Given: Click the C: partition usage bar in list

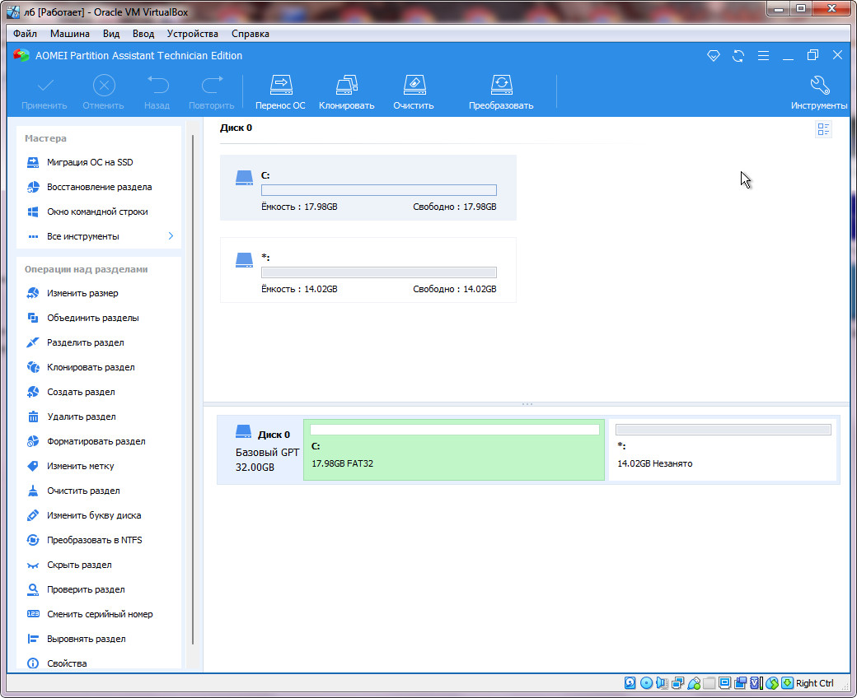Looking at the screenshot, I should pyautogui.click(x=378, y=190).
